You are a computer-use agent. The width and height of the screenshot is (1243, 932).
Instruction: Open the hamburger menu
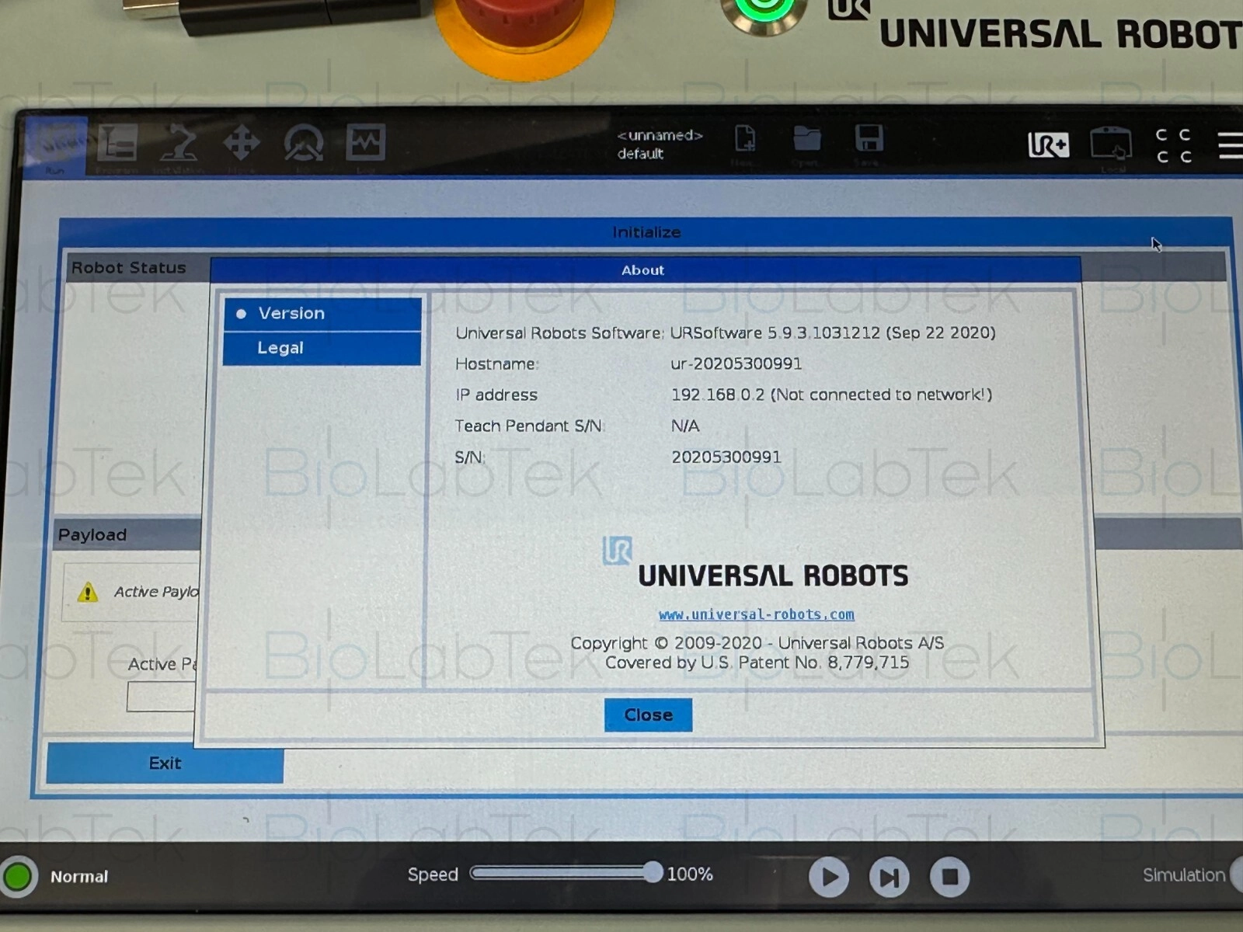coord(1230,145)
